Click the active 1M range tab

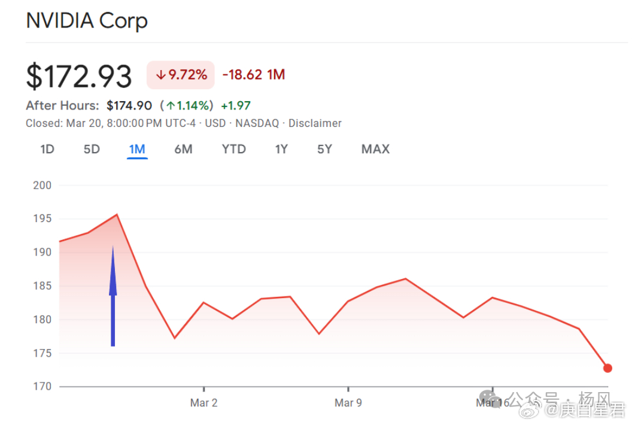[x=137, y=149]
